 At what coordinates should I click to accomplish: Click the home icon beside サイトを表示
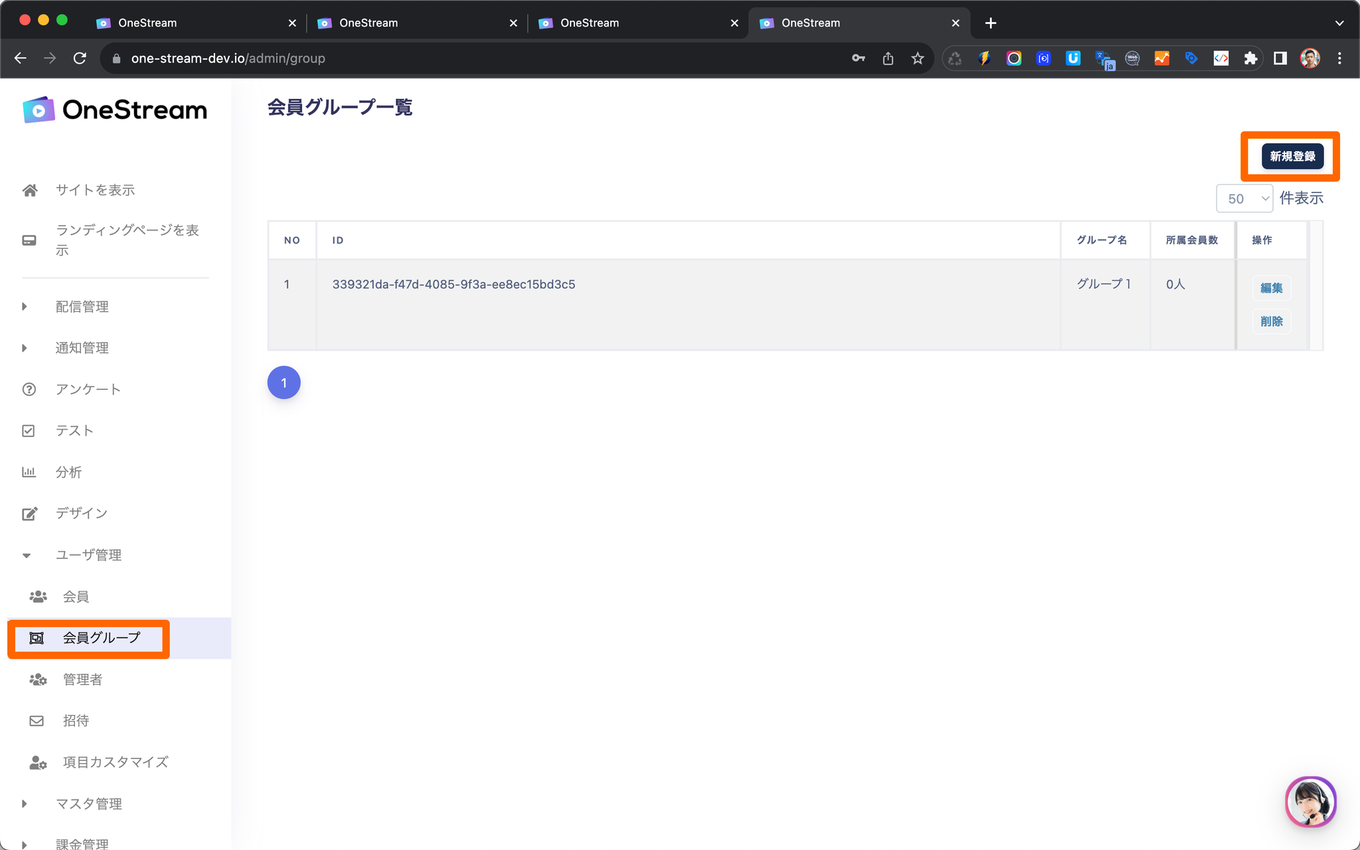[x=29, y=191]
